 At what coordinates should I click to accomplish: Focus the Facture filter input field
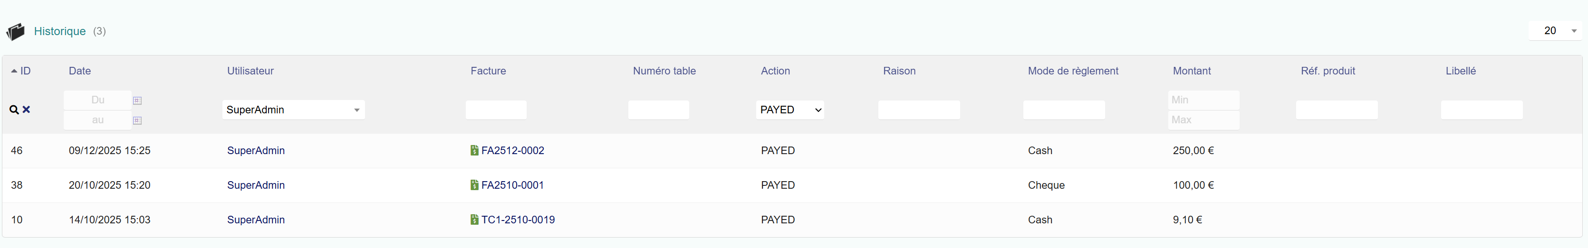496,110
